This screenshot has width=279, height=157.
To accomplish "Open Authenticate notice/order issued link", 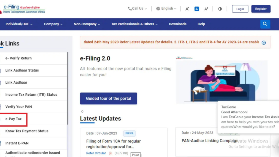I will (33, 153).
